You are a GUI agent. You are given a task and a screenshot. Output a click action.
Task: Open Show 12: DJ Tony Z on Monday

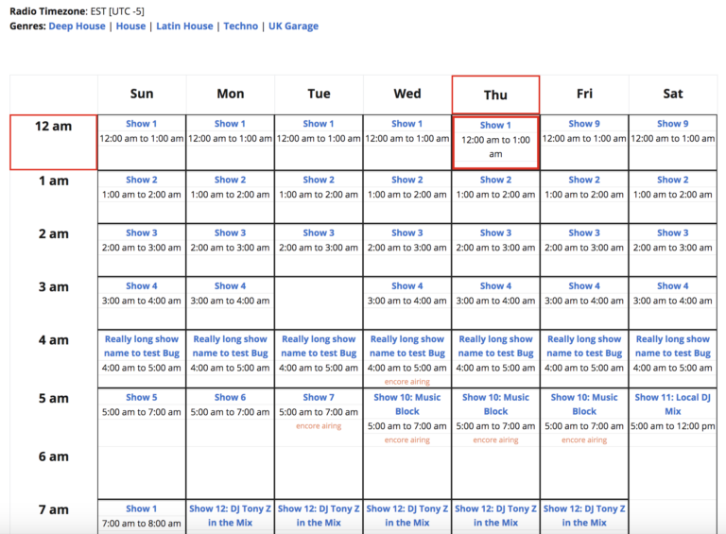click(230, 515)
